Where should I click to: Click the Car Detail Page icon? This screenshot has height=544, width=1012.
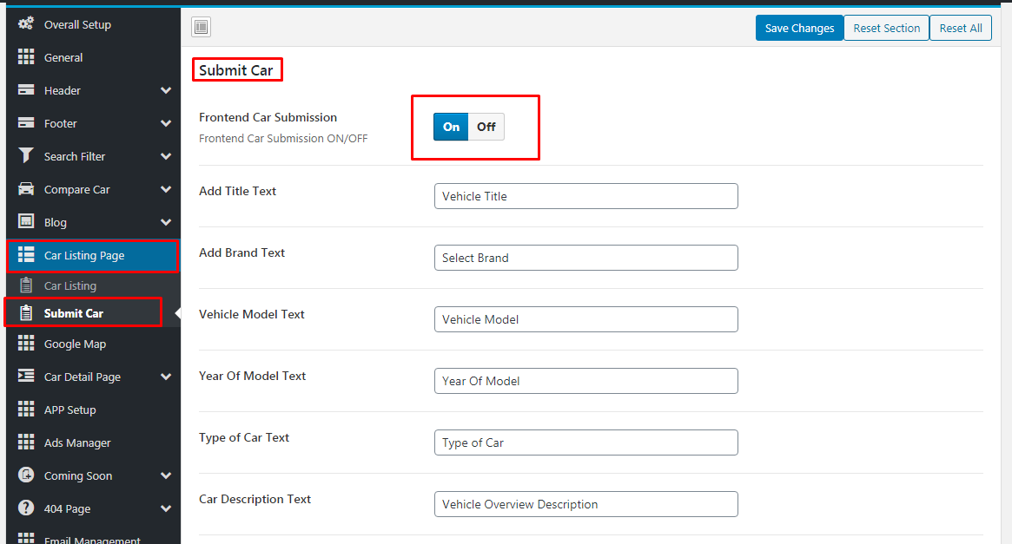click(26, 376)
